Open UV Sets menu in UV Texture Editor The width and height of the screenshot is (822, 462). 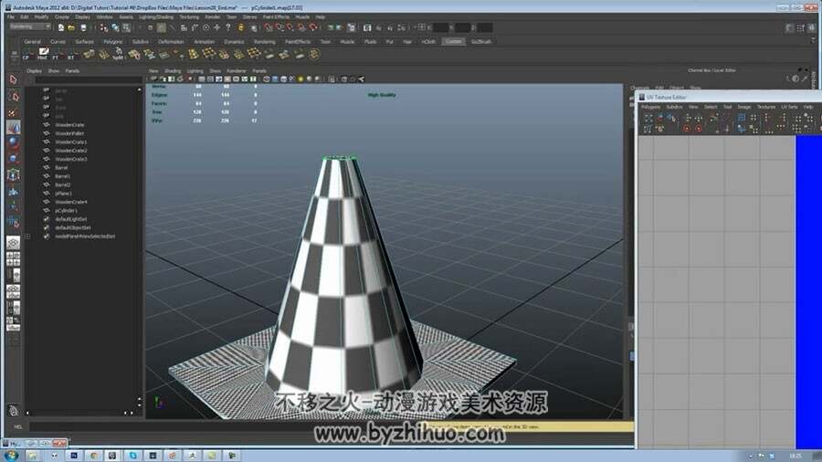point(789,107)
